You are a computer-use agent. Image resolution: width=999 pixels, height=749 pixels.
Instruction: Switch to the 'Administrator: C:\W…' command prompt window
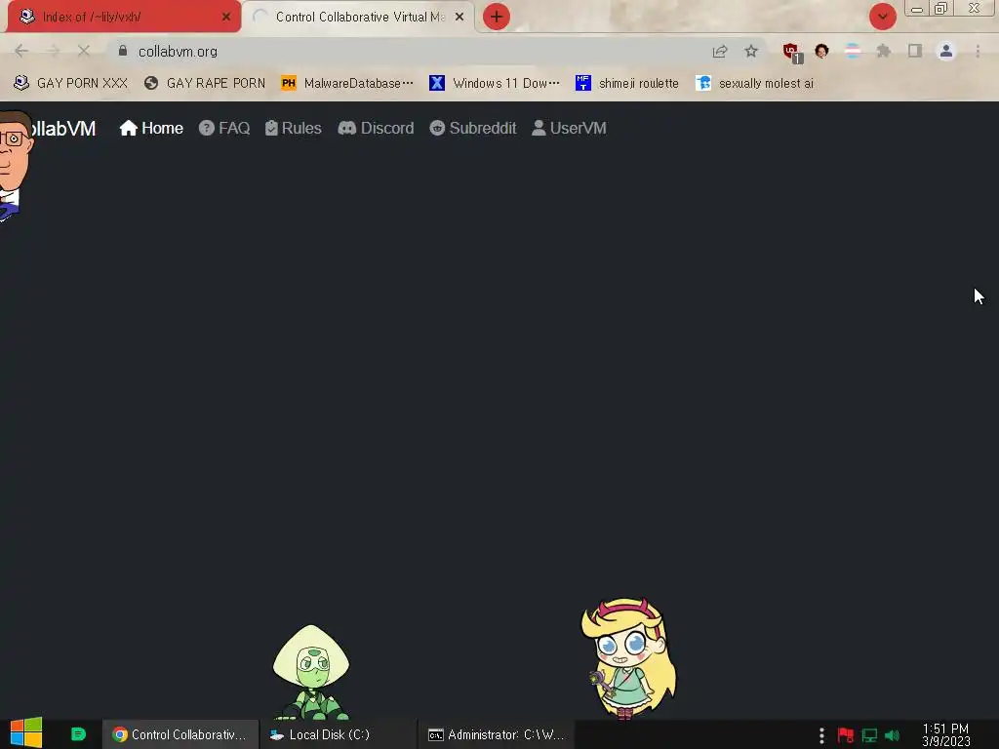coord(497,734)
